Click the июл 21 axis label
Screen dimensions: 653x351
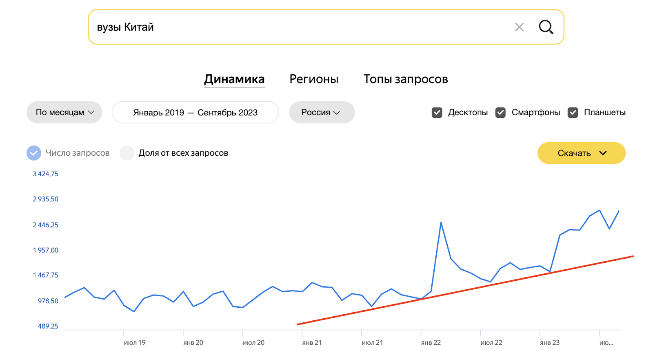click(372, 342)
